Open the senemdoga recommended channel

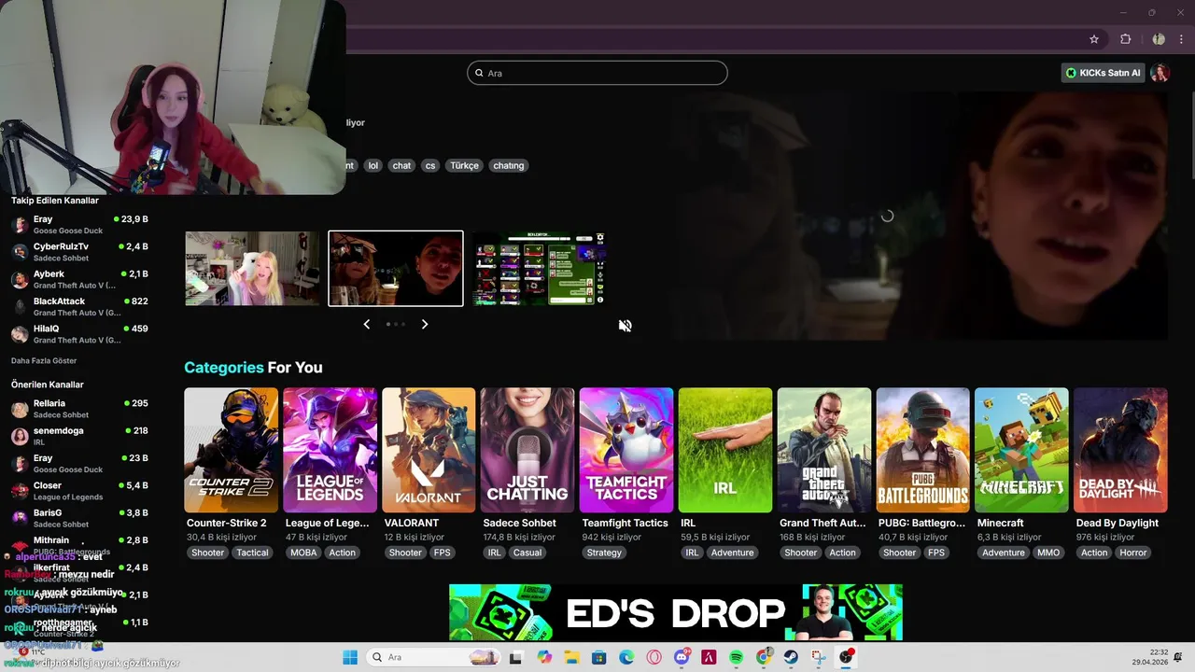pyautogui.click(x=79, y=436)
